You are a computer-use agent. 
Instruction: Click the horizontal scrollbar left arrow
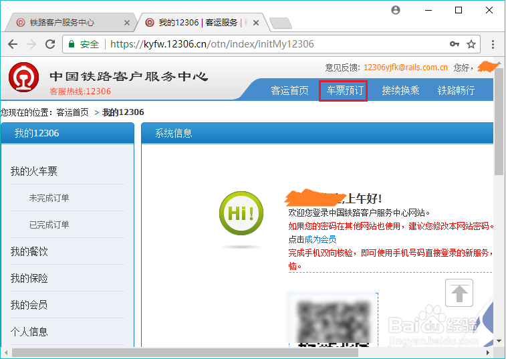[6, 352]
